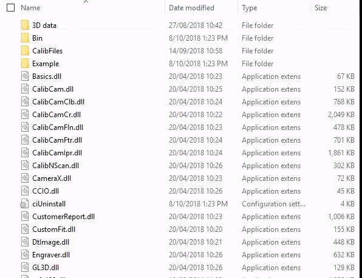Click the 2,049 KB size of CalibCamCr.dll
This screenshot has width=362, height=278.
[x=341, y=115]
